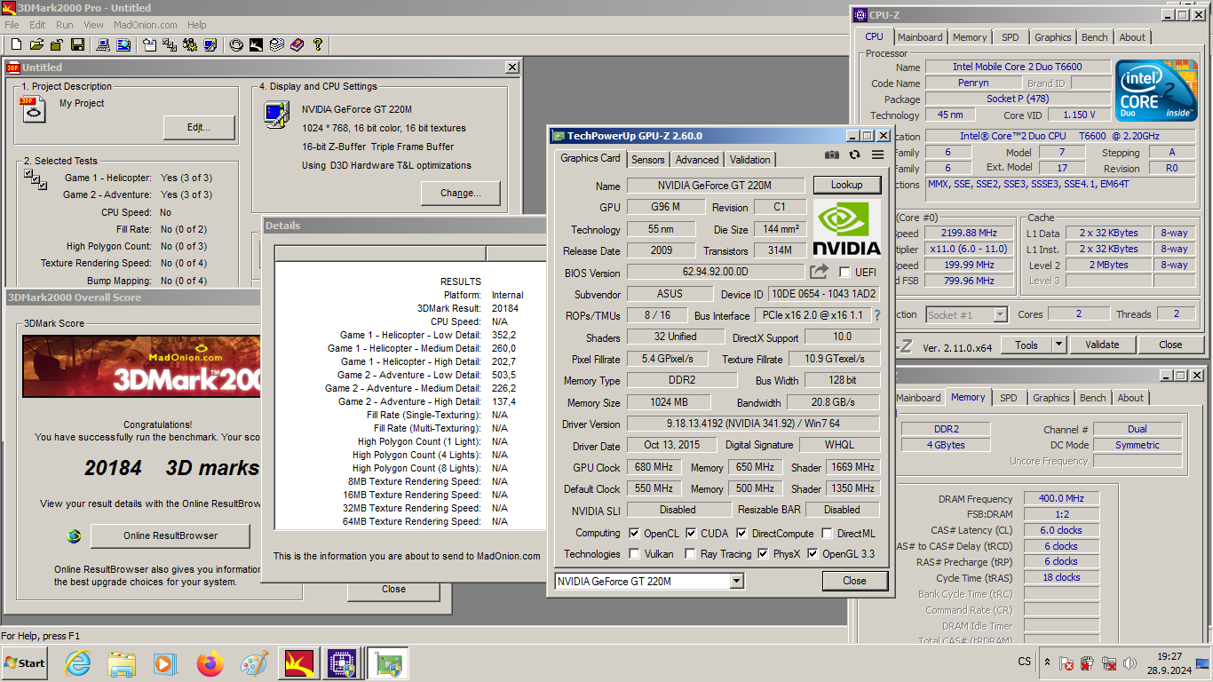Click the Open project folder toolbar icon
The height and width of the screenshot is (682, 1213).
click(36, 44)
